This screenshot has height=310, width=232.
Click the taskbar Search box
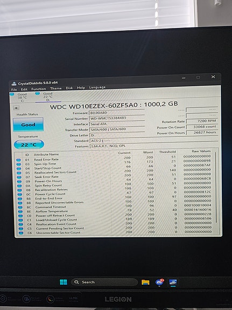click(104, 282)
